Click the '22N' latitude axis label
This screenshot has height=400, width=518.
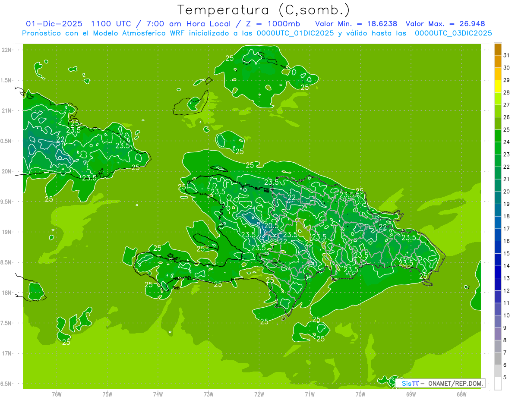click(7, 50)
